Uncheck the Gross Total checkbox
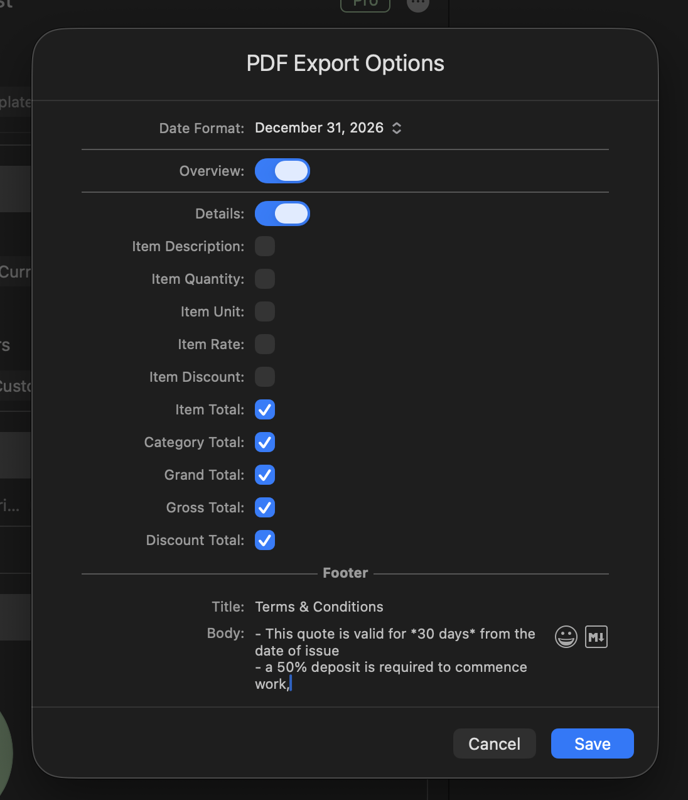The image size is (688, 800). point(265,507)
